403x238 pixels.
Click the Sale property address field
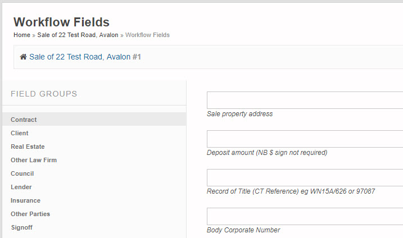click(305, 100)
